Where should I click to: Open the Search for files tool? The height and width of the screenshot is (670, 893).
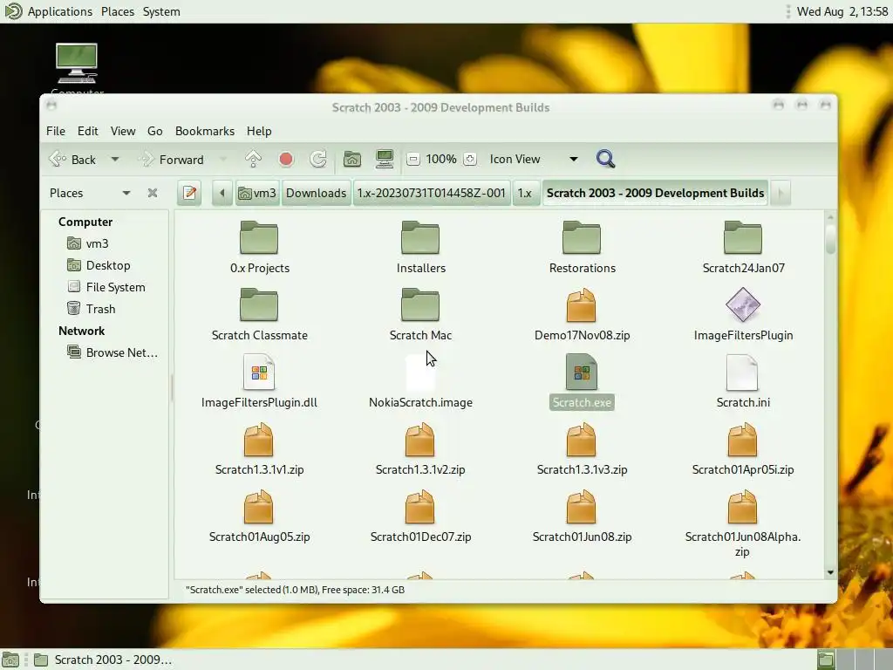tap(605, 159)
